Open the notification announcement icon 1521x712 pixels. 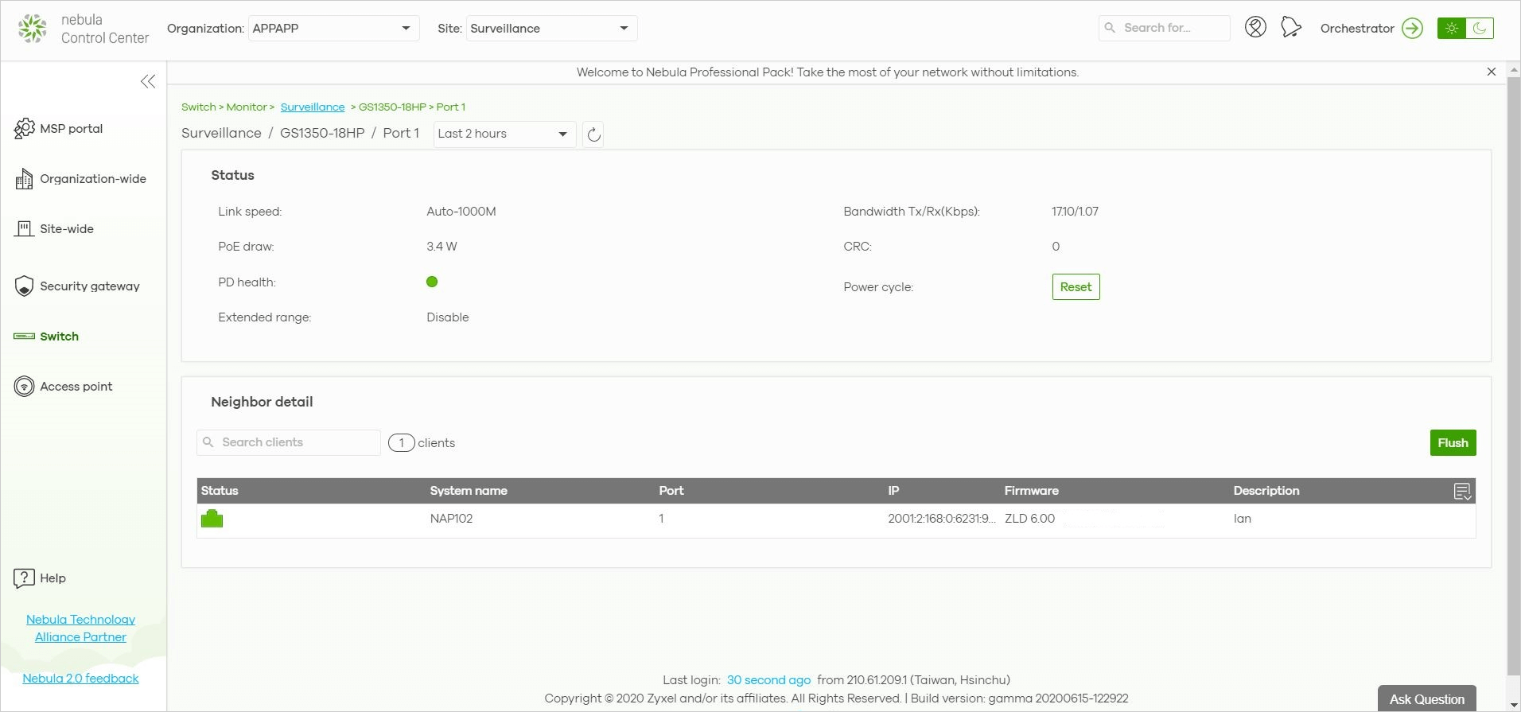click(x=1291, y=28)
